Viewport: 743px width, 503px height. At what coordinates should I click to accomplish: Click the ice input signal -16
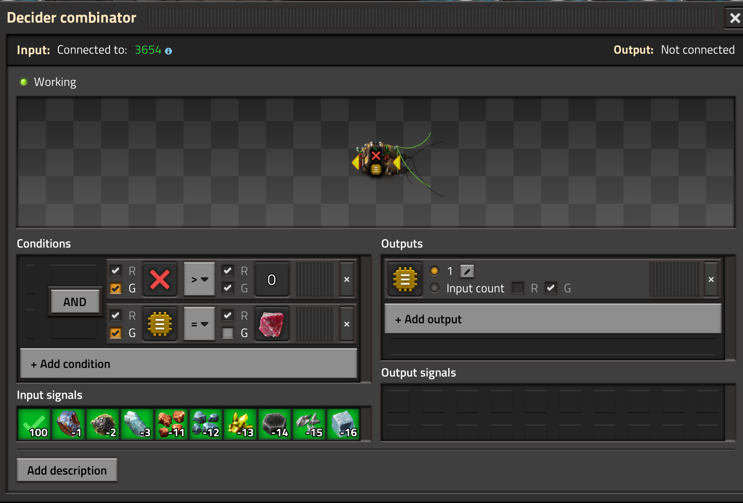pos(343,424)
